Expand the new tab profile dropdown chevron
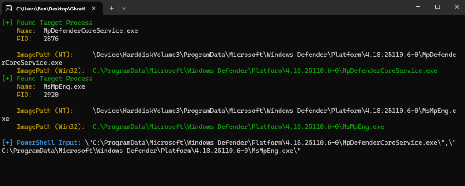 pos(124,8)
